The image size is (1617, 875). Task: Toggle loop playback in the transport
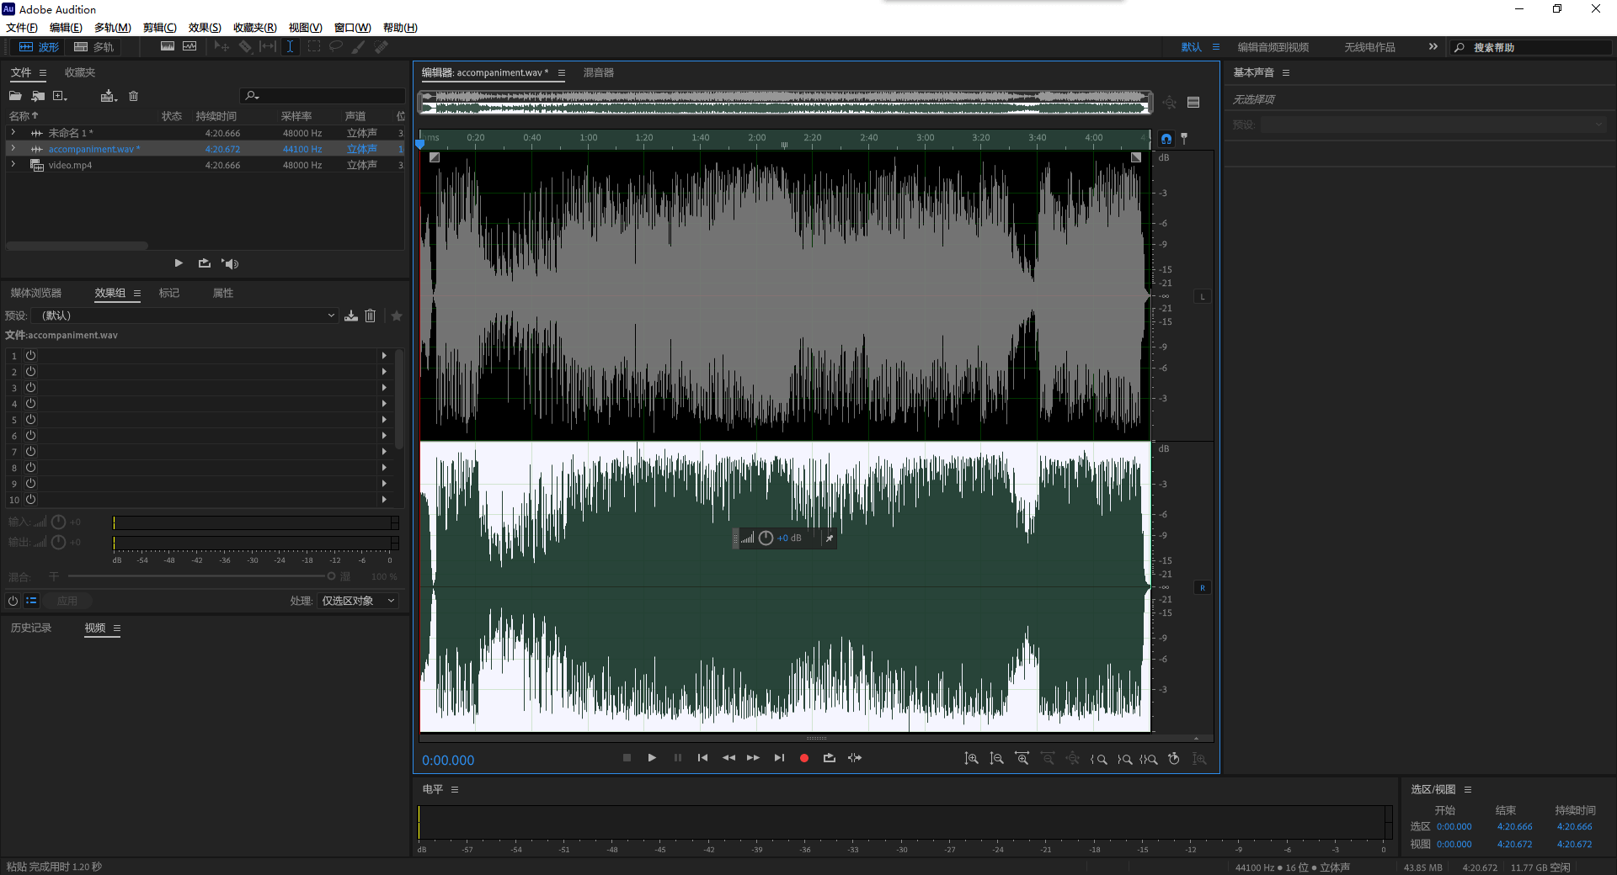click(x=829, y=758)
